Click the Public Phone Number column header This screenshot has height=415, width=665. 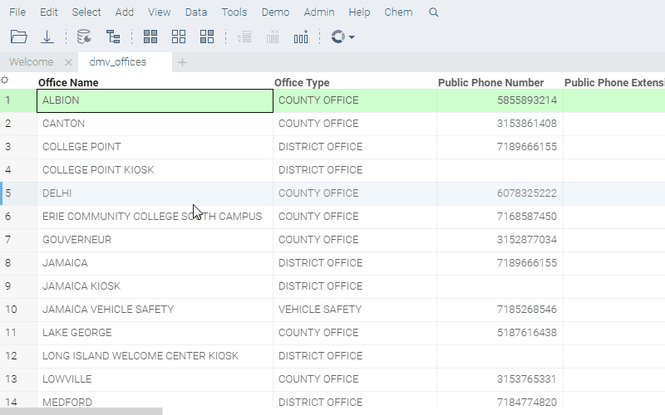(x=490, y=82)
